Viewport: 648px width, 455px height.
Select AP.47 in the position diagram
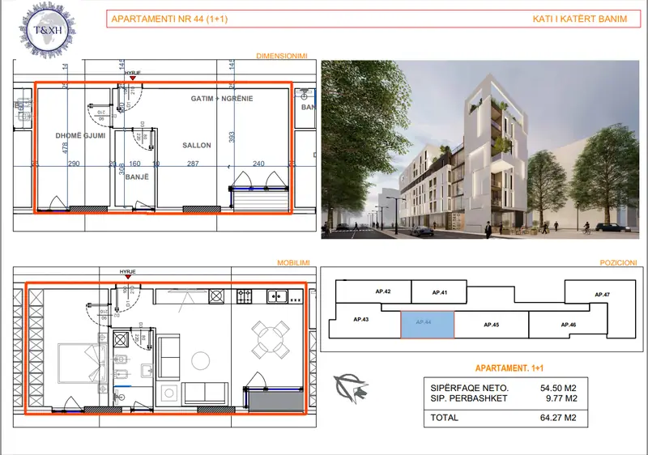coord(602,295)
